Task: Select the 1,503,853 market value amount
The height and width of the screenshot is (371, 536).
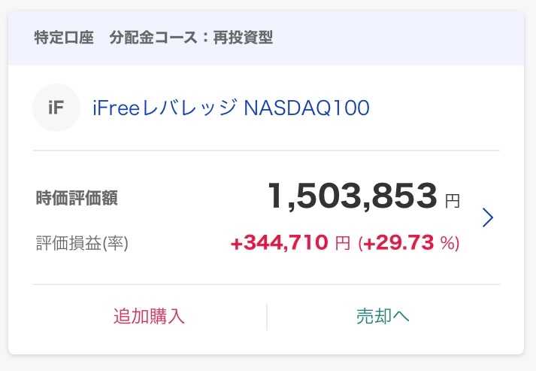Action: (x=352, y=196)
